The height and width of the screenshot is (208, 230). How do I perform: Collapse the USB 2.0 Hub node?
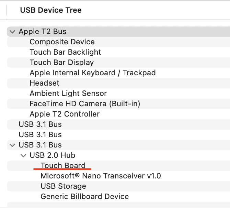pyautogui.click(x=24, y=155)
